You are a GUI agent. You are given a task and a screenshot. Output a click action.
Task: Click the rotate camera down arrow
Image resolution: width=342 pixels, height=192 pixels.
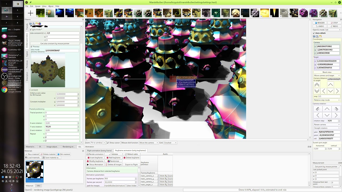[327, 115]
